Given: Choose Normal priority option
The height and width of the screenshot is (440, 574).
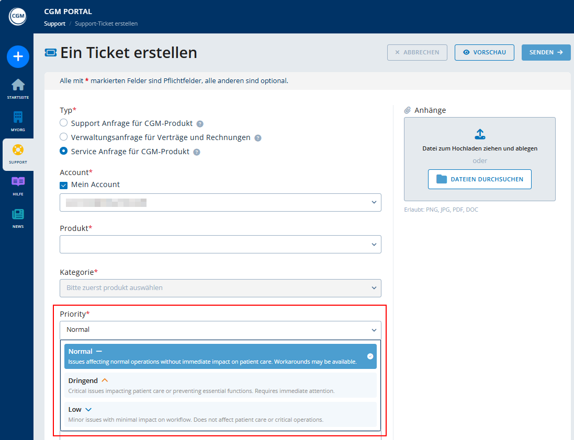Looking at the screenshot, I should pyautogui.click(x=220, y=356).
